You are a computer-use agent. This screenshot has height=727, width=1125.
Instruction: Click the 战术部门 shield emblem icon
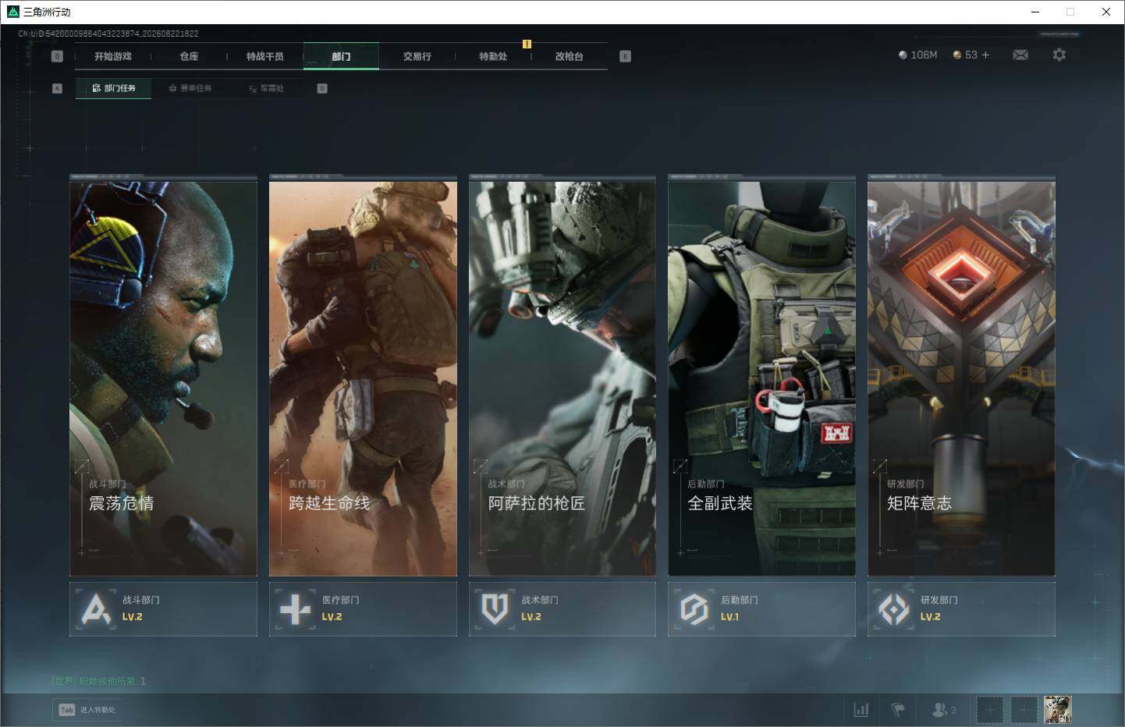495,609
